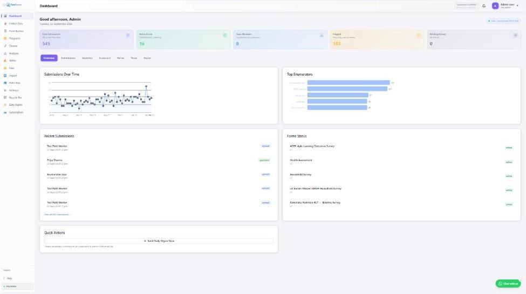Viewport: 526px width, 294px height.
Task: Open the Chat with us button
Action: pos(508,284)
